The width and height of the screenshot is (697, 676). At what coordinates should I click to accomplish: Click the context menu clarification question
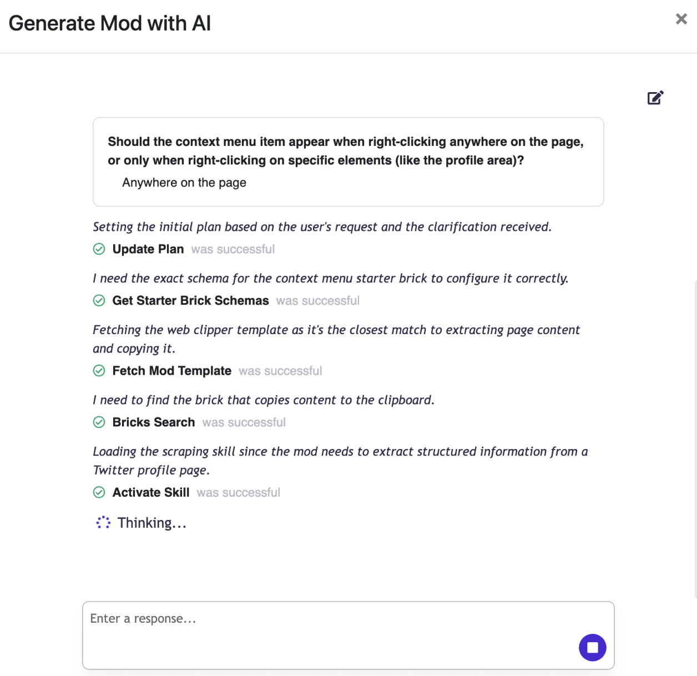point(345,151)
